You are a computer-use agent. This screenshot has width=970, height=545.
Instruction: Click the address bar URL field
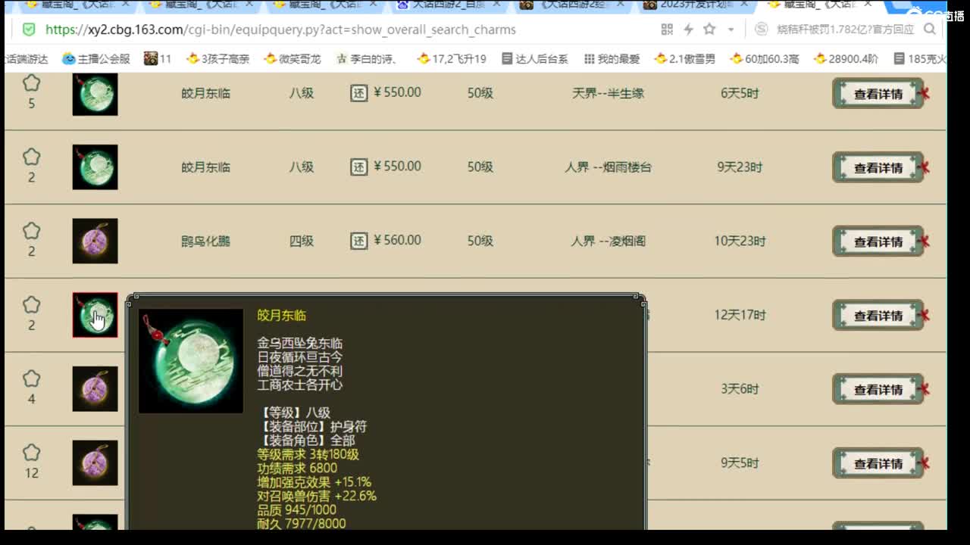pyautogui.click(x=280, y=30)
